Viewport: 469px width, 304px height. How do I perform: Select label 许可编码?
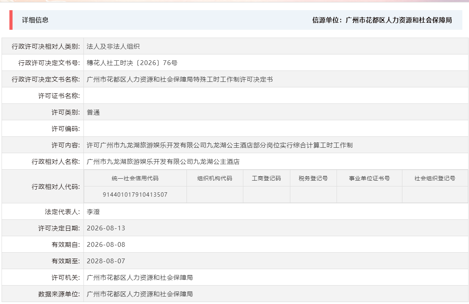pos(65,128)
